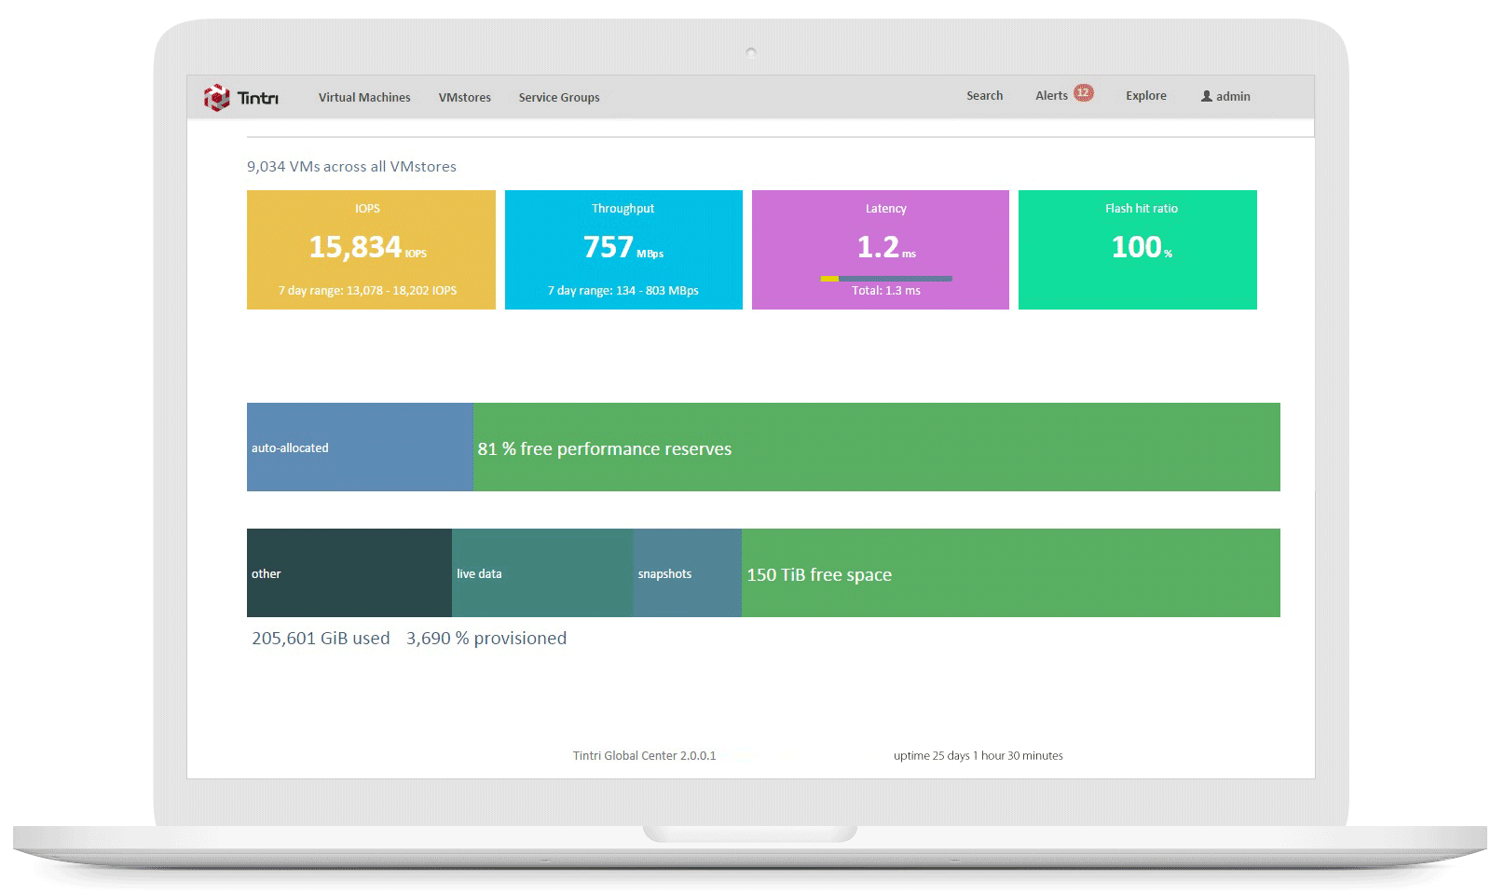The width and height of the screenshot is (1505, 895).
Task: Click the 1.2 ms latency value
Action: 886,247
